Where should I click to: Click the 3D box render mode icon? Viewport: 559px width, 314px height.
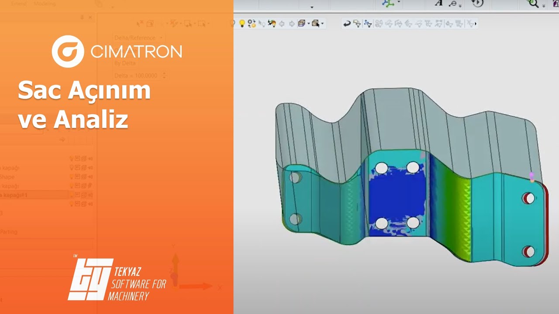tap(301, 24)
